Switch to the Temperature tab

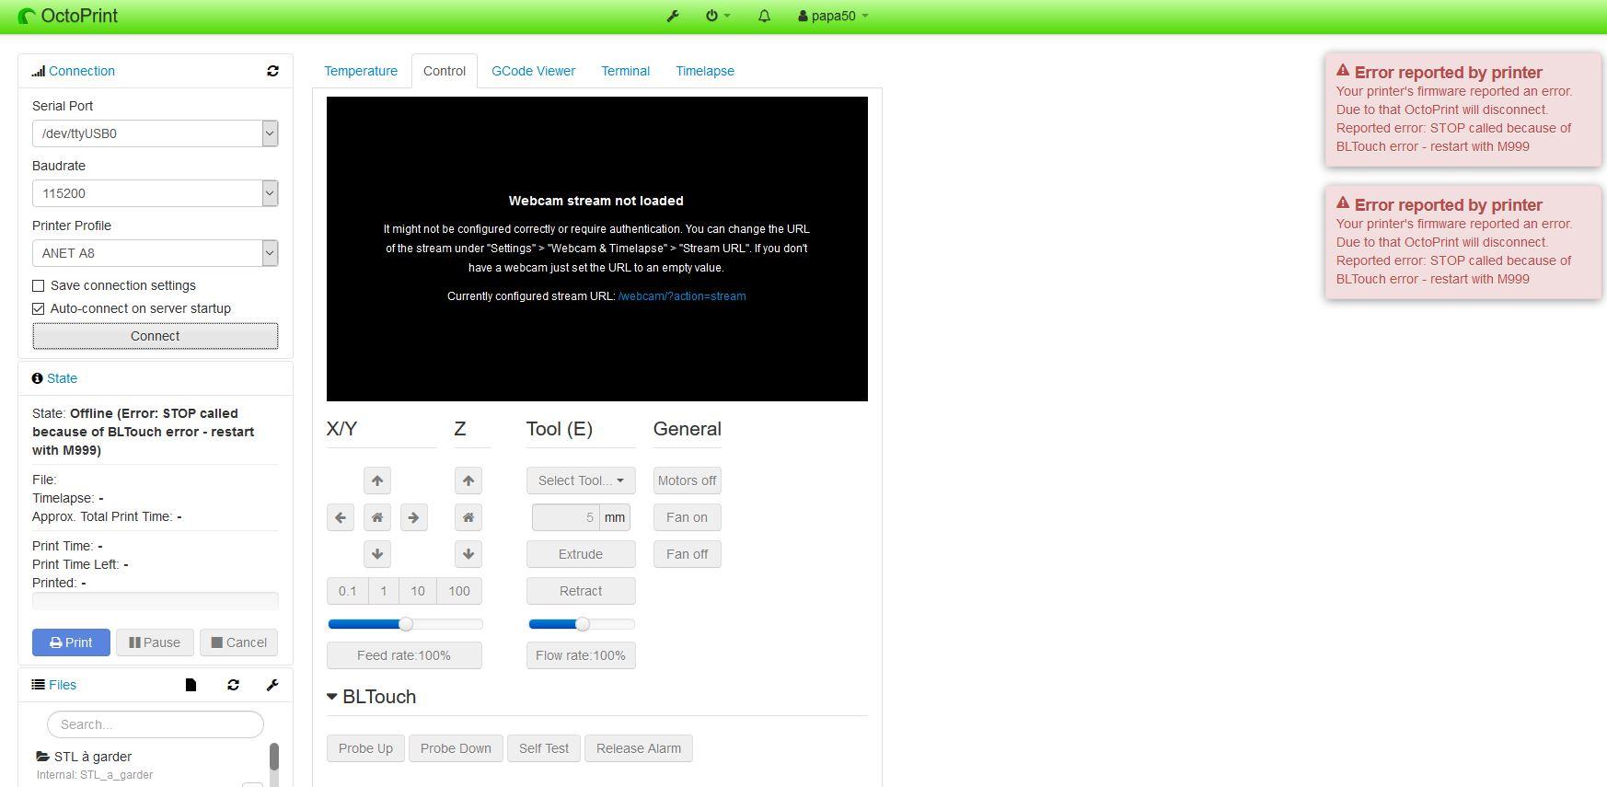point(361,71)
